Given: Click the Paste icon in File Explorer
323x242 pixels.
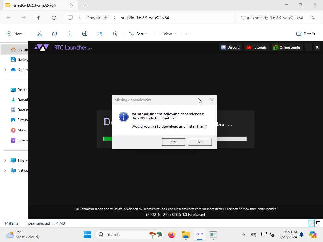Looking at the screenshot, I should click(x=70, y=34).
